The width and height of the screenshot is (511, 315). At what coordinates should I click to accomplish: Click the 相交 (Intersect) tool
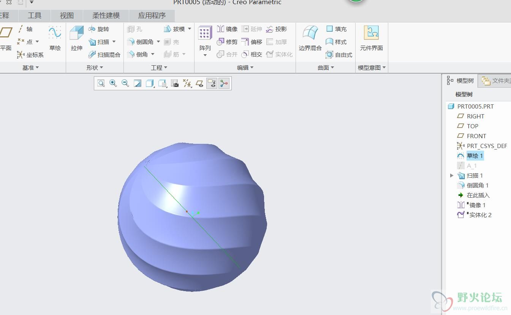tap(252, 55)
